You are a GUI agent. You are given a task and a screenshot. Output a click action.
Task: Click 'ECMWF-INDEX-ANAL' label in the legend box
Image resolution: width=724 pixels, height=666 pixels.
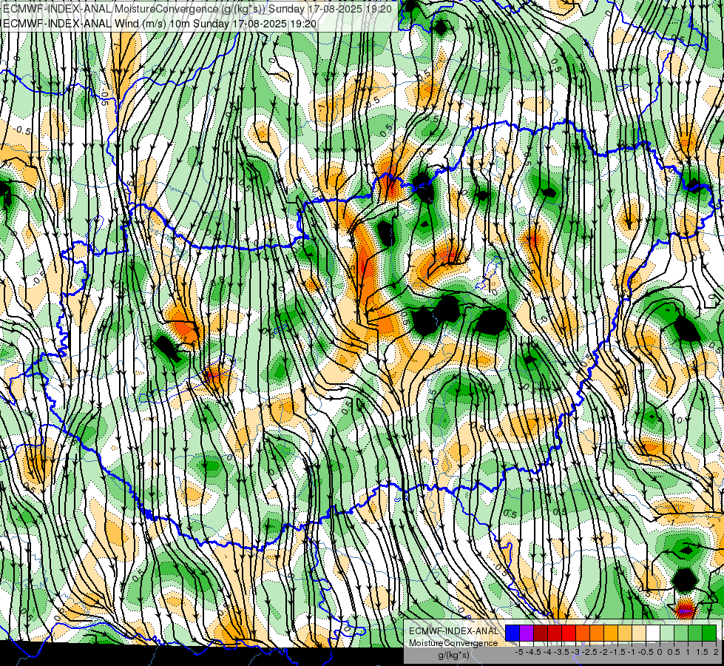pyautogui.click(x=453, y=631)
